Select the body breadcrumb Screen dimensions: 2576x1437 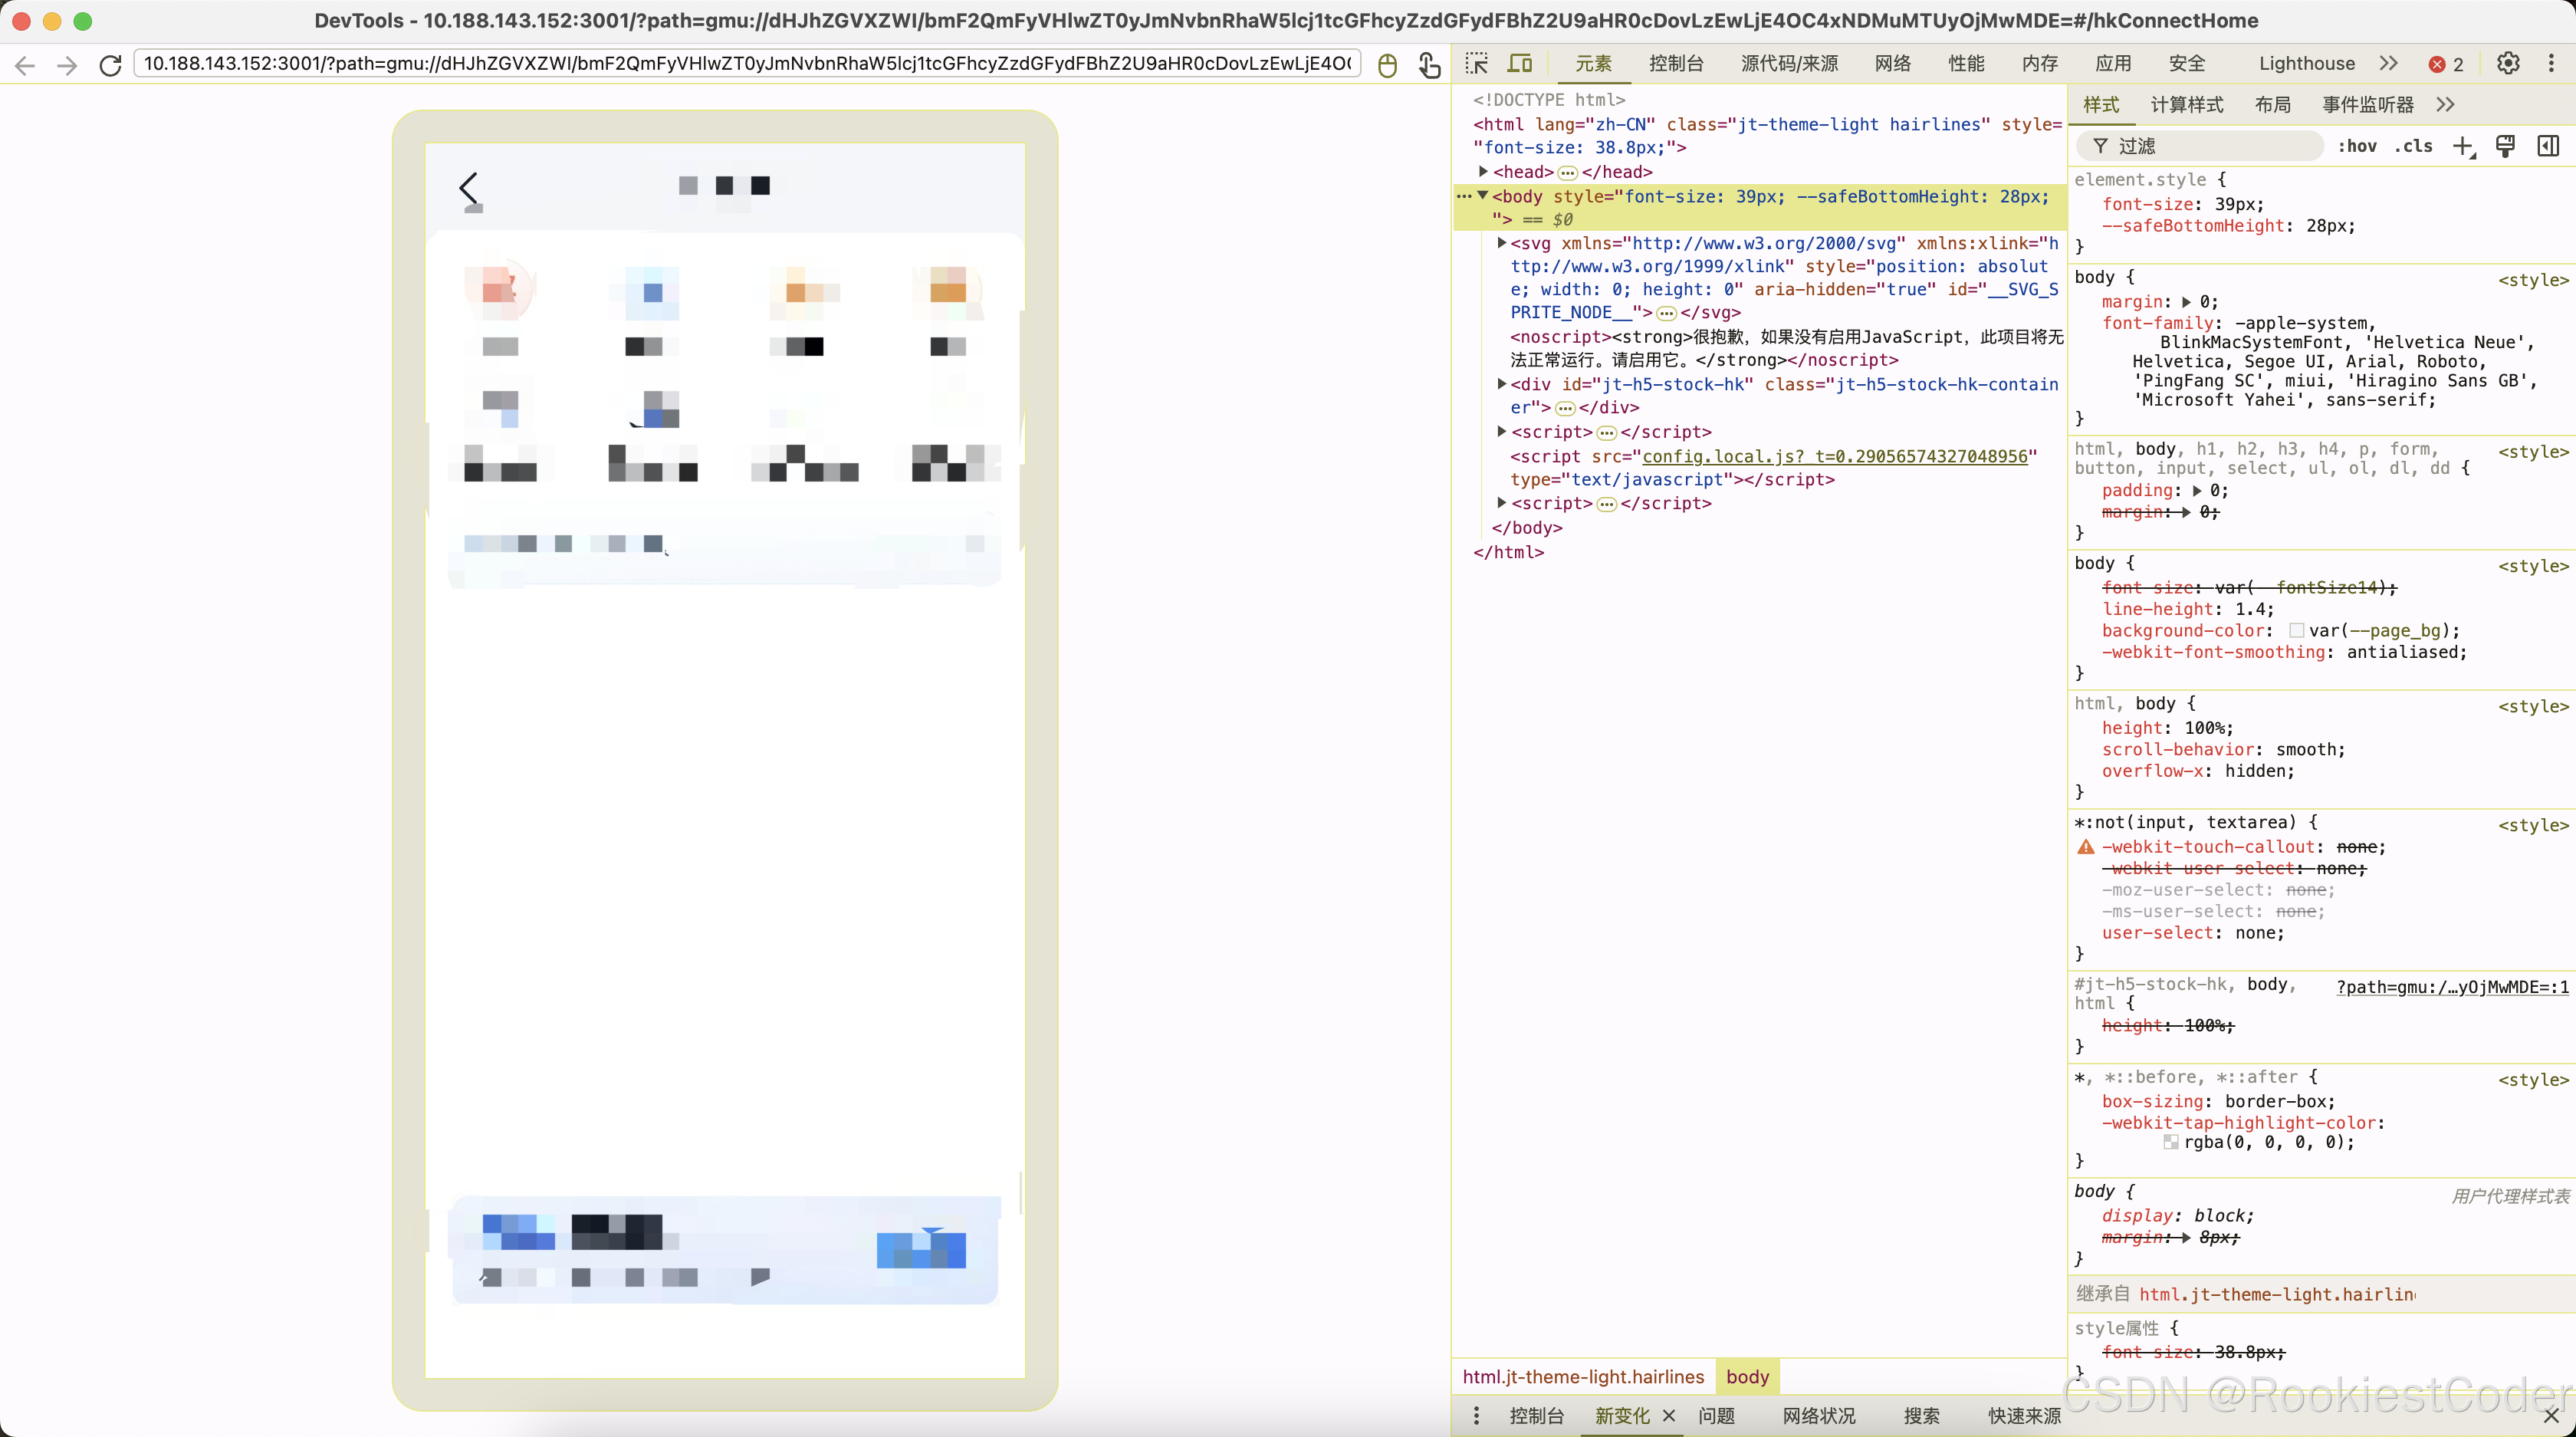coord(1747,1377)
